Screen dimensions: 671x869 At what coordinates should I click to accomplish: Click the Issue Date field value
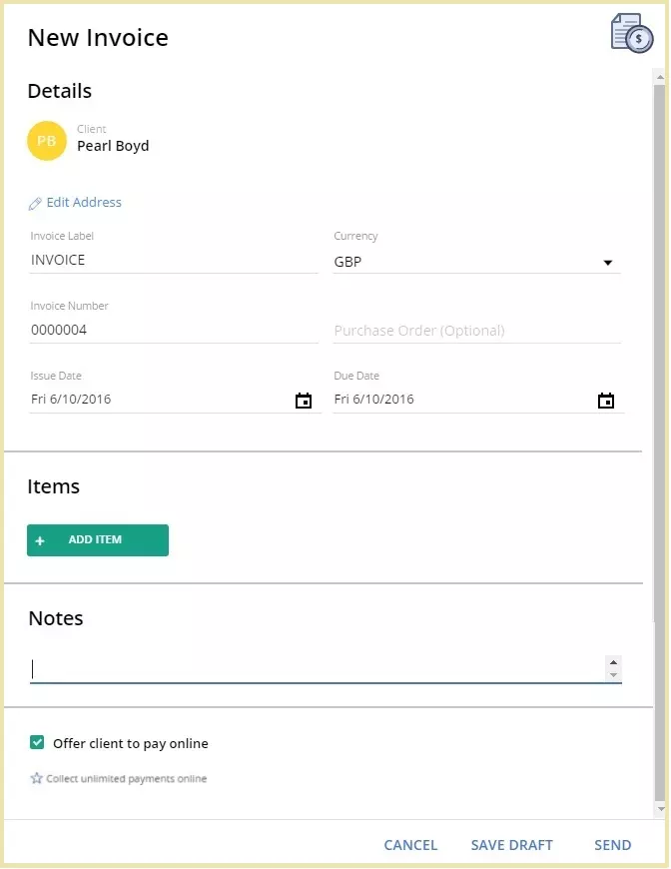(x=71, y=399)
